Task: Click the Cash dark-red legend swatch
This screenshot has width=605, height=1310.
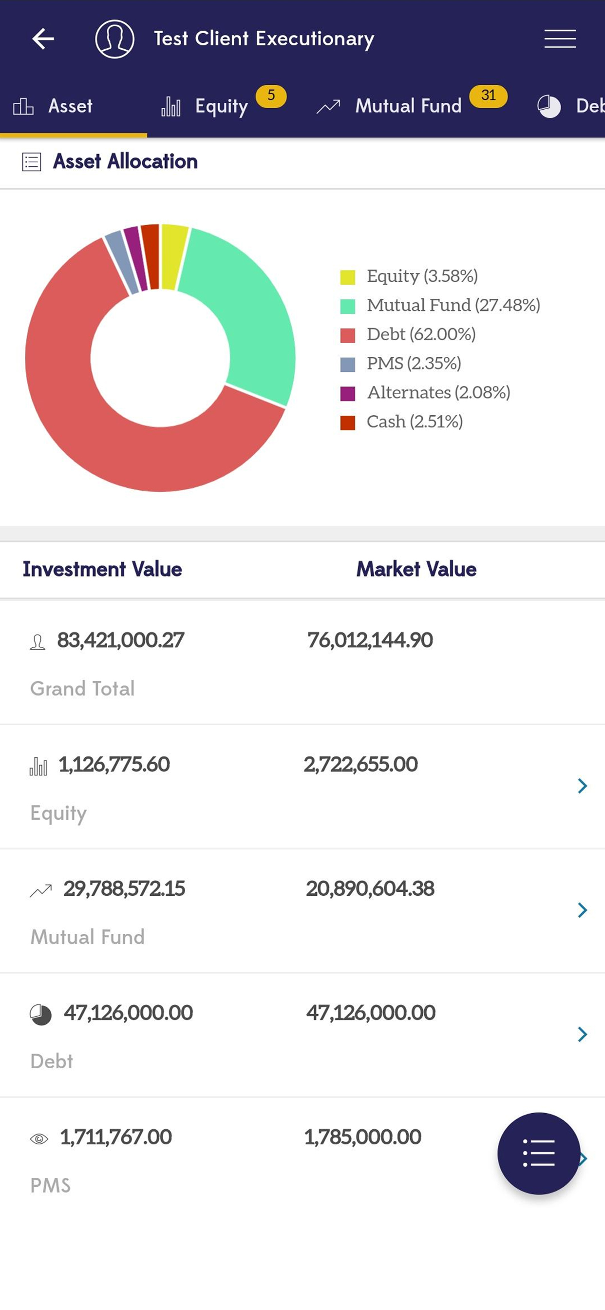Action: click(348, 423)
